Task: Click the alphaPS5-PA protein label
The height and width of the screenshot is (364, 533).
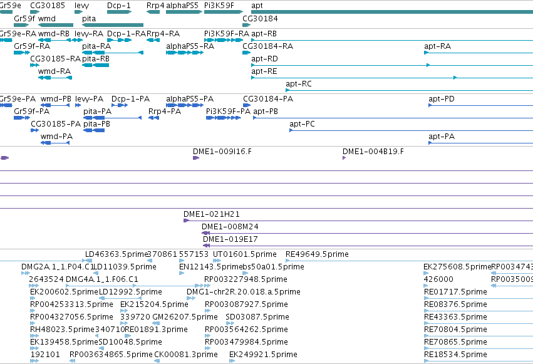Action: (x=190, y=99)
